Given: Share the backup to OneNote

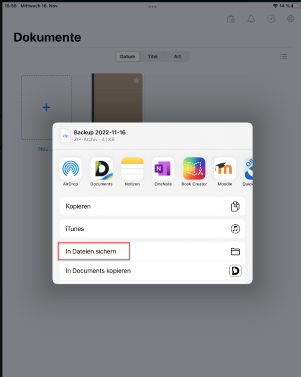Looking at the screenshot, I should tap(163, 168).
